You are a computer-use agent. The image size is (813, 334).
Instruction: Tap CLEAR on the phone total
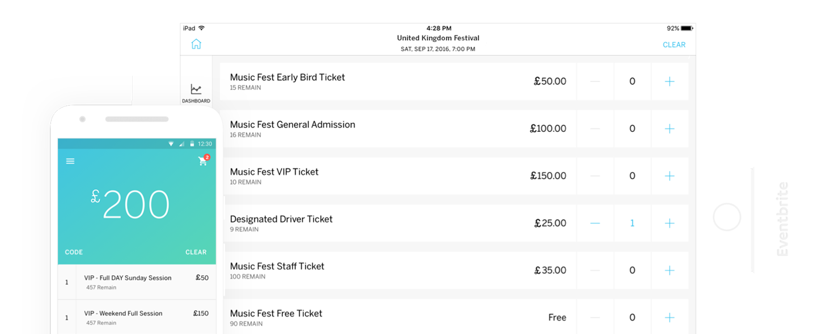[196, 252]
